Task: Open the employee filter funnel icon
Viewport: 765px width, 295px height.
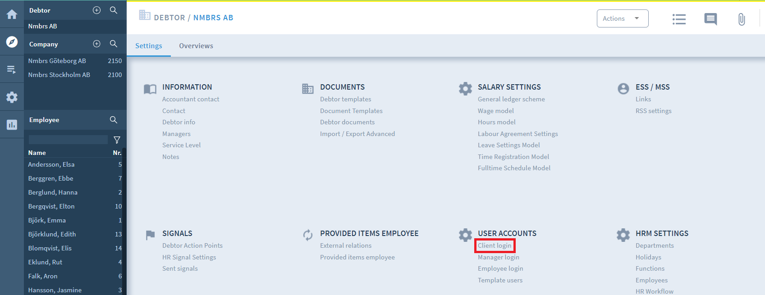Action: tap(117, 140)
